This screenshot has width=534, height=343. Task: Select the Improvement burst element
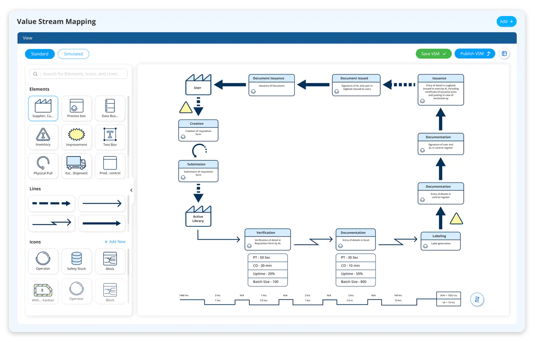point(77,137)
